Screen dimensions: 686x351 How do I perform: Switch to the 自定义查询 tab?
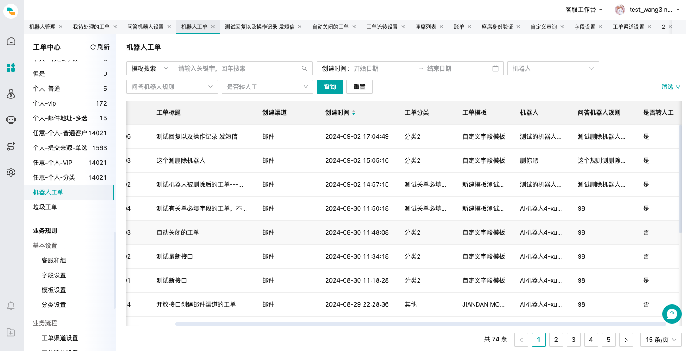click(544, 27)
